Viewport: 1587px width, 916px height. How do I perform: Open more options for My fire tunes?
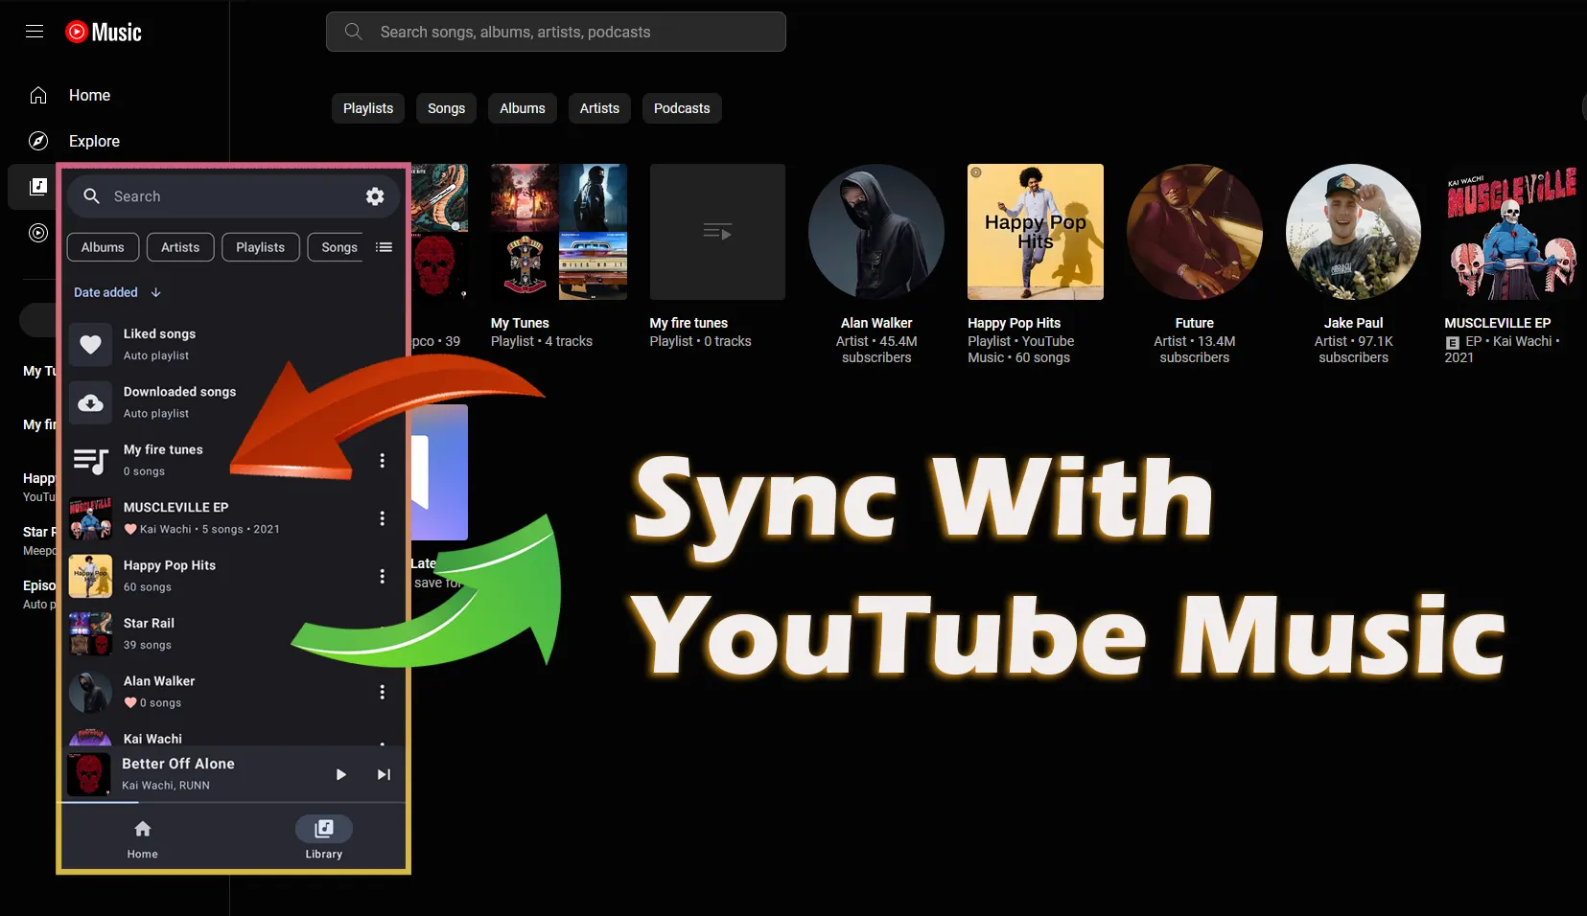click(x=383, y=460)
